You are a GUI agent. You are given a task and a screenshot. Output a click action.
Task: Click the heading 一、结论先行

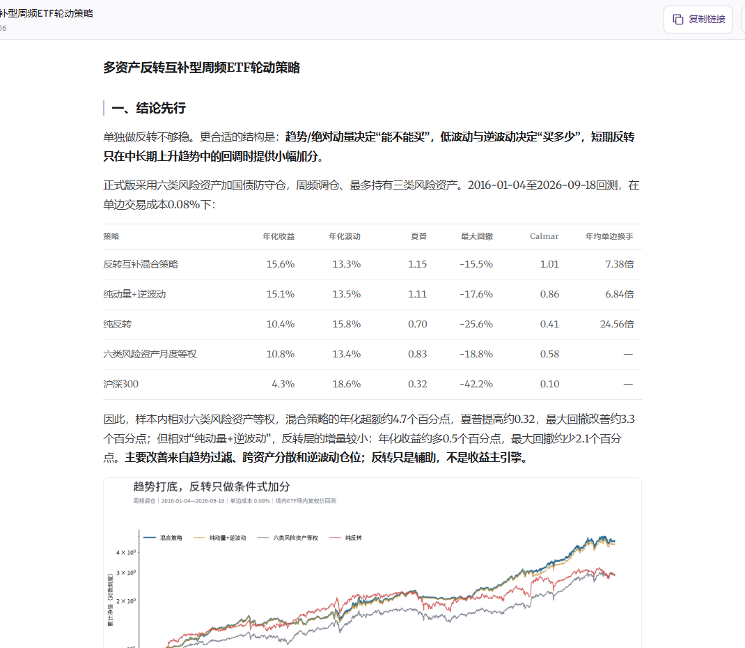[x=148, y=108]
